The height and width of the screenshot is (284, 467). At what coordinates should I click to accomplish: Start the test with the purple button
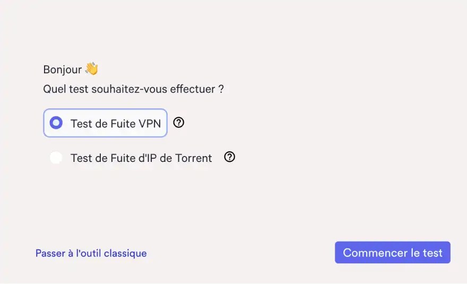tap(392, 253)
